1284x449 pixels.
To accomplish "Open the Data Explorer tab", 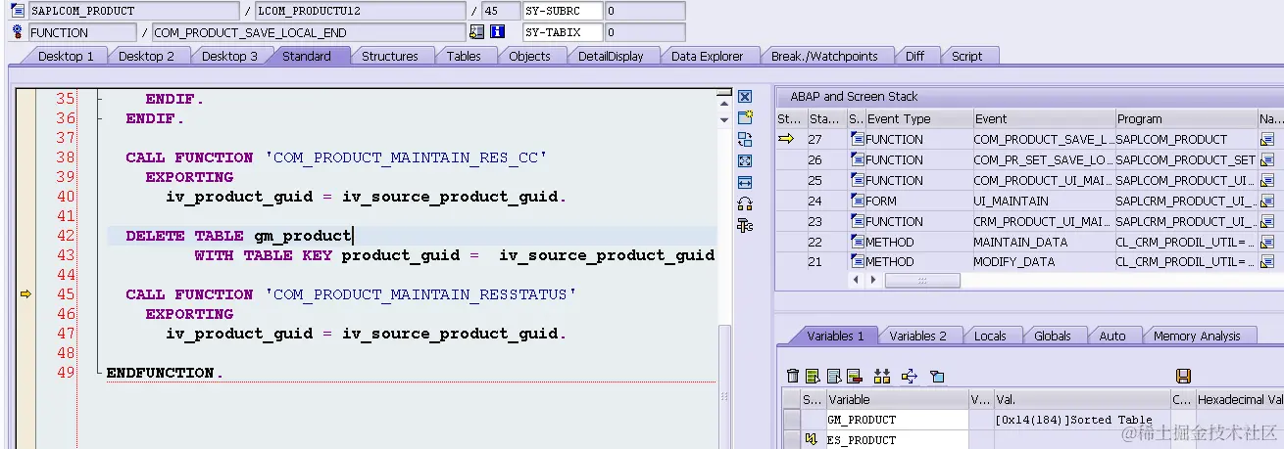I will pos(707,56).
